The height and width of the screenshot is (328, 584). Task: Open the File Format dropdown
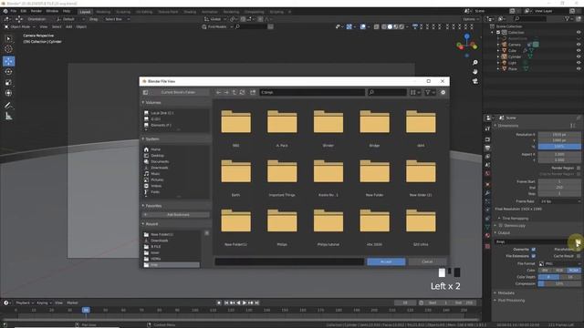(559, 263)
